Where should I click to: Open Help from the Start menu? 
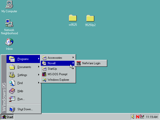tap(23, 91)
